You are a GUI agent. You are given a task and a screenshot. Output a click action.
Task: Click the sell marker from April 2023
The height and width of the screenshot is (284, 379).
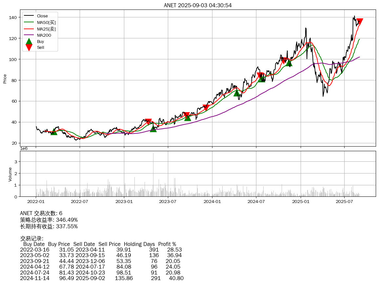(148, 122)
